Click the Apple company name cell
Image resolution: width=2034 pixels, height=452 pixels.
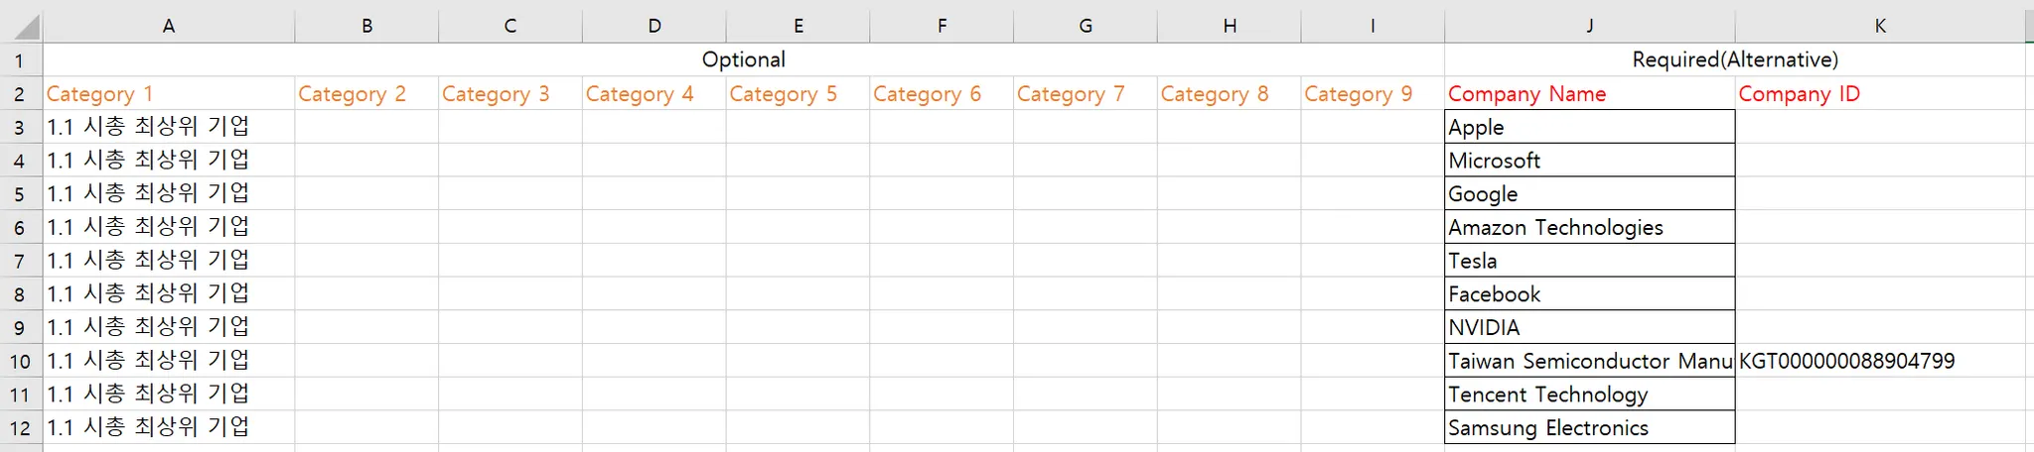point(1589,127)
